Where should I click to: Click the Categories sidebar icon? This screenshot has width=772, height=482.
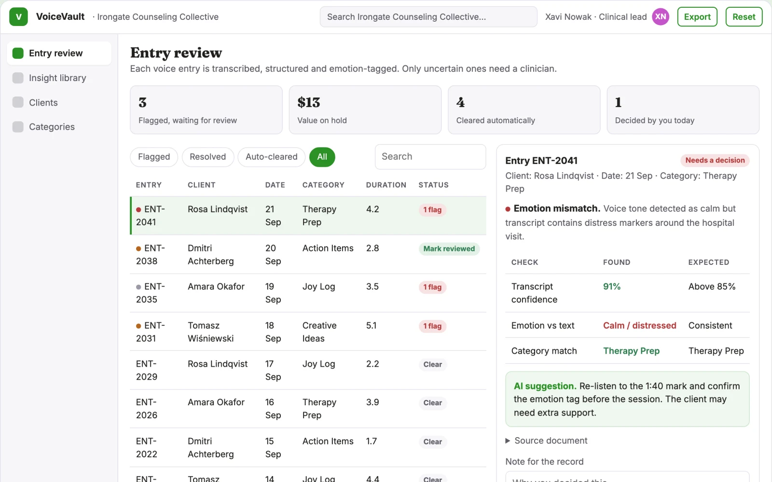(18, 127)
